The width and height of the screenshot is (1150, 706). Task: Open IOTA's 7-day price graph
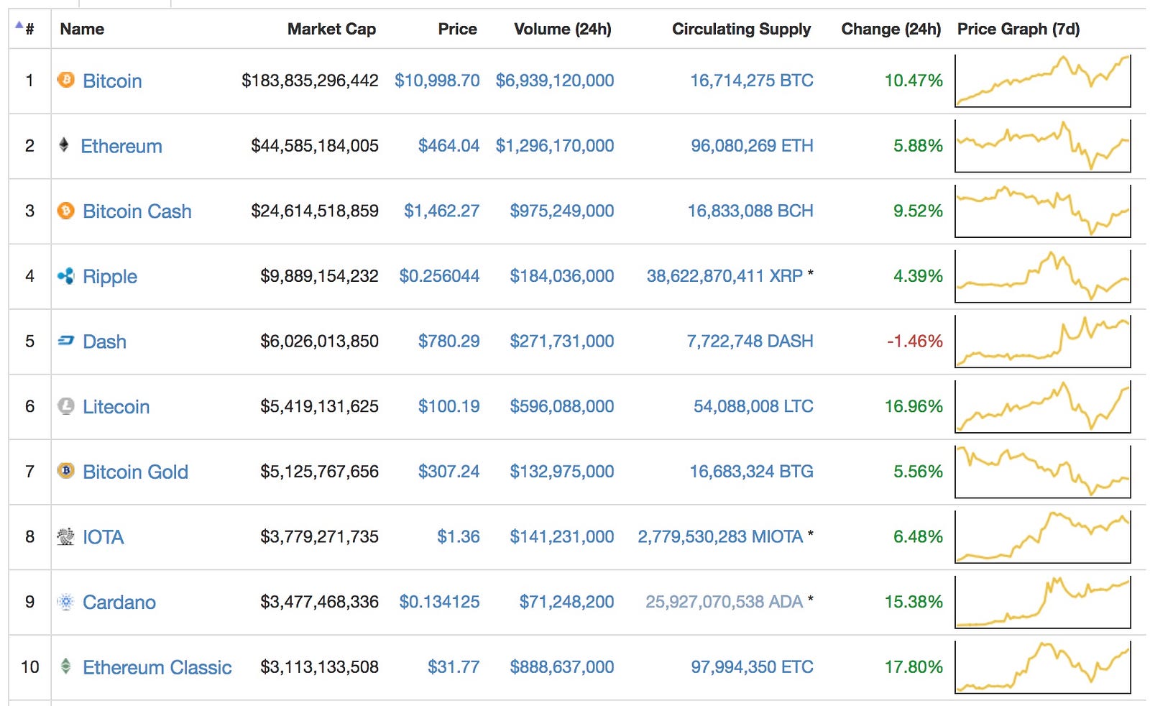click(x=1043, y=537)
